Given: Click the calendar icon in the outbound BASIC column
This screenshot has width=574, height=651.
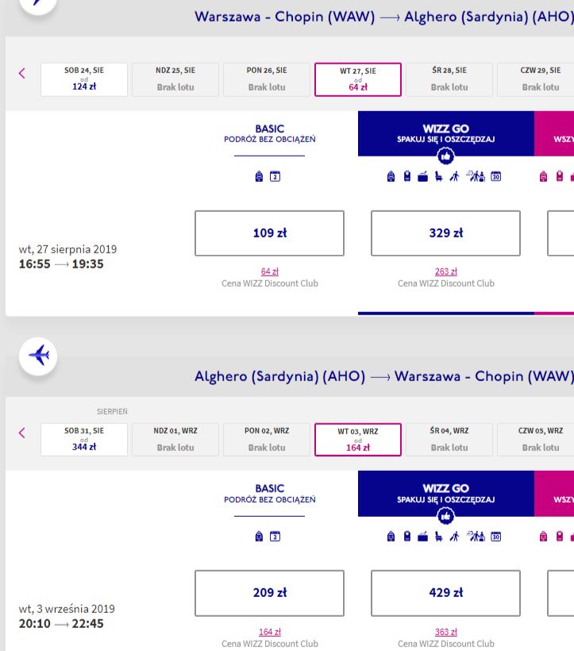Looking at the screenshot, I should tap(275, 176).
